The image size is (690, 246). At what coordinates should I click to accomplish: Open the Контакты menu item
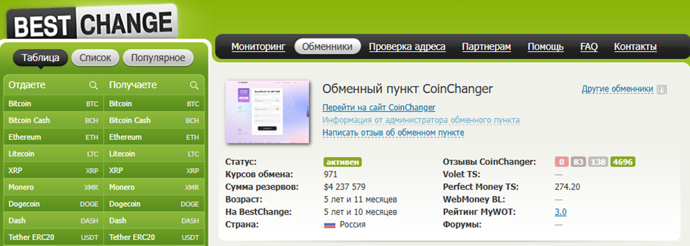(635, 47)
